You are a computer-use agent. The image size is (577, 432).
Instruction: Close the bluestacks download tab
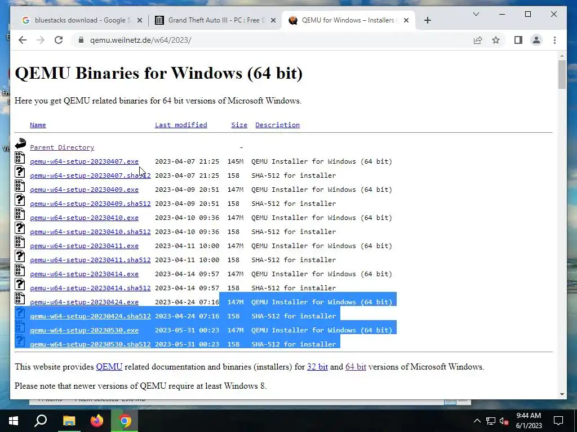click(x=140, y=20)
